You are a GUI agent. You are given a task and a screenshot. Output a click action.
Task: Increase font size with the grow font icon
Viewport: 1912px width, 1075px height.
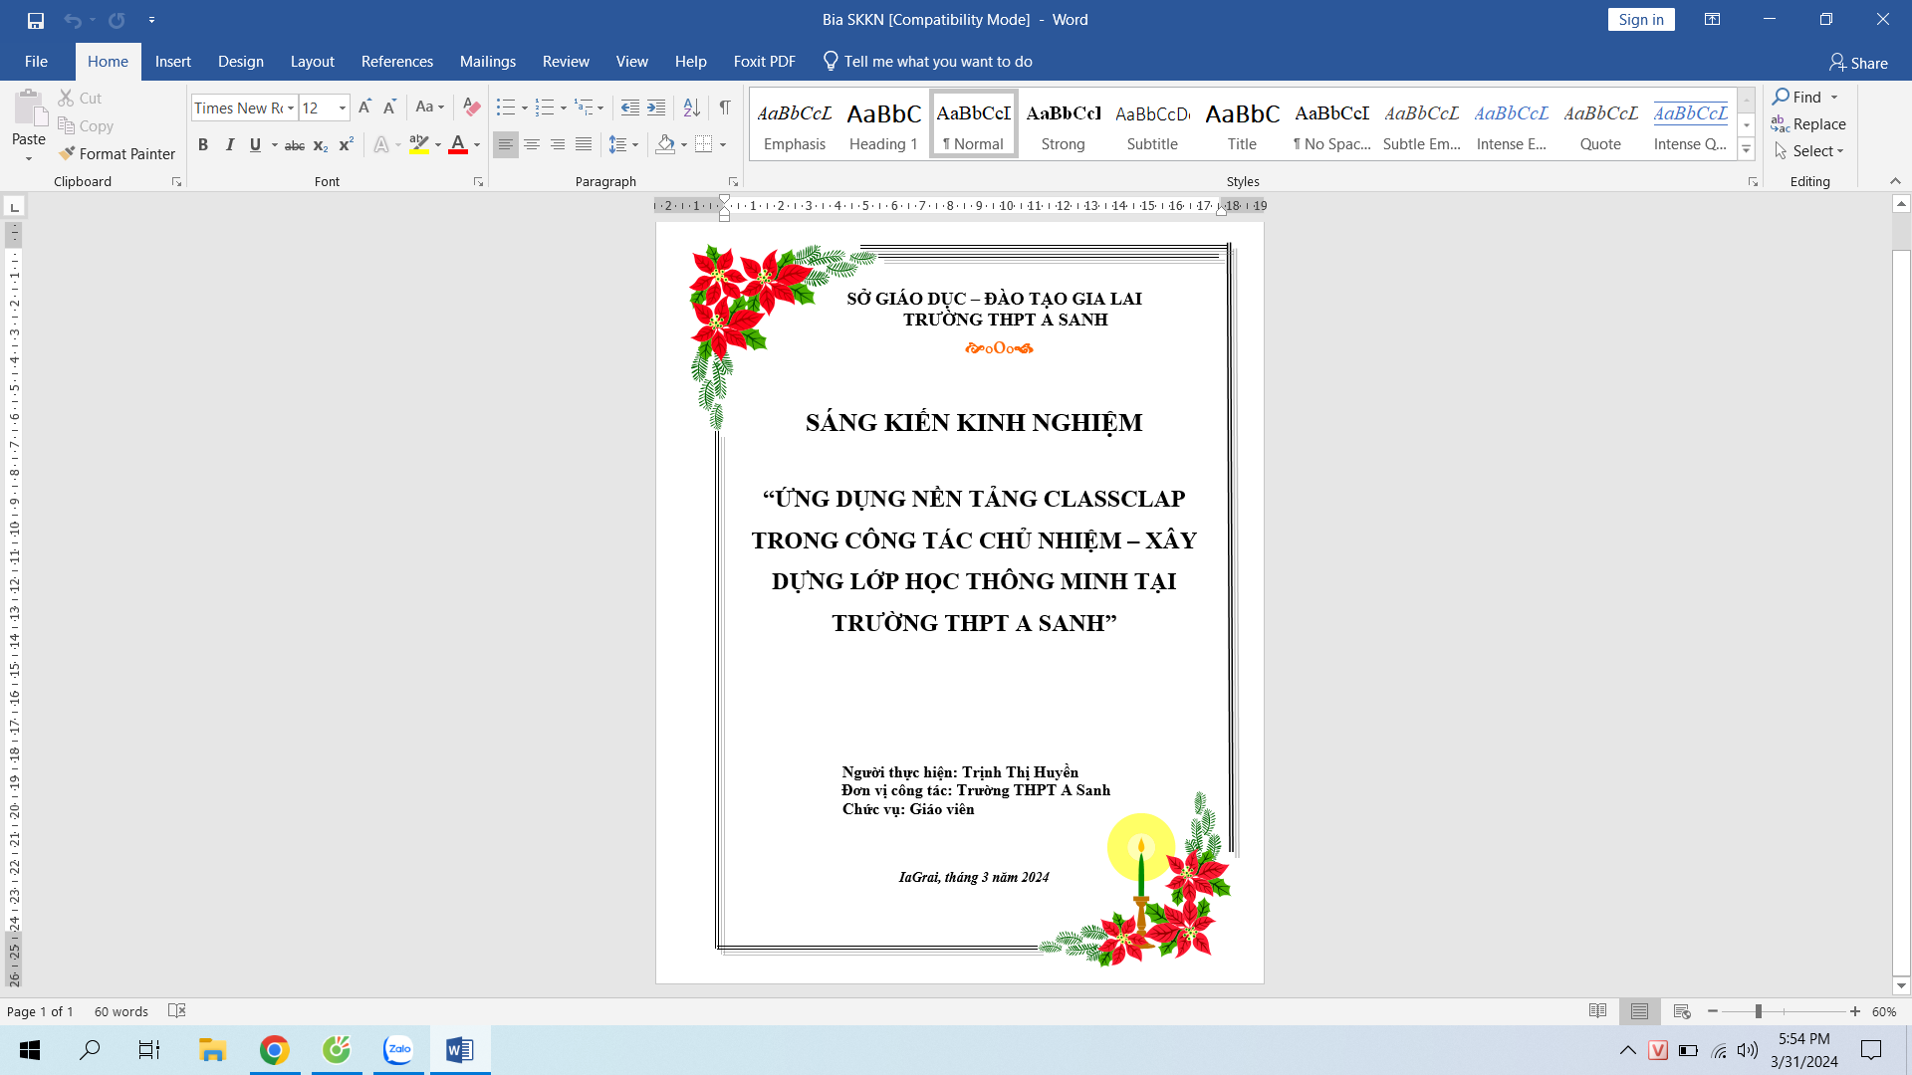[x=364, y=107]
